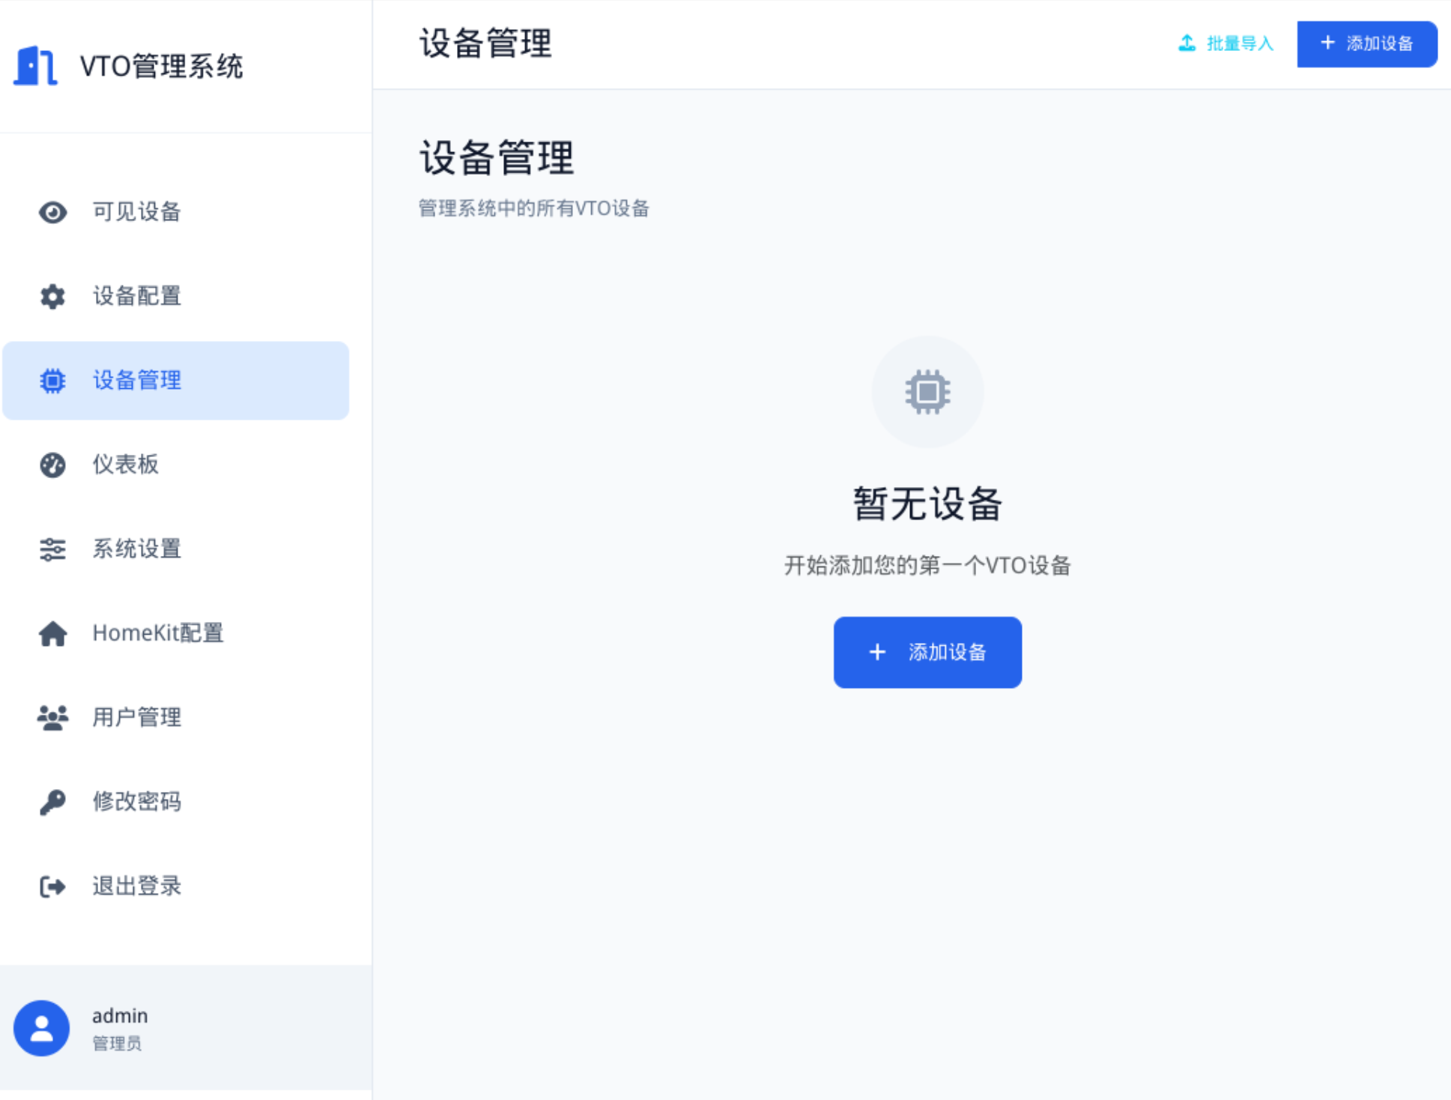Screen dimensions: 1451x1100
Task: Click the large chip icon above 暂无设备
Action: pyautogui.click(x=927, y=392)
